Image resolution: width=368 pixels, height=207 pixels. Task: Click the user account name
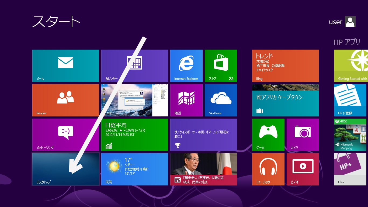click(x=335, y=22)
